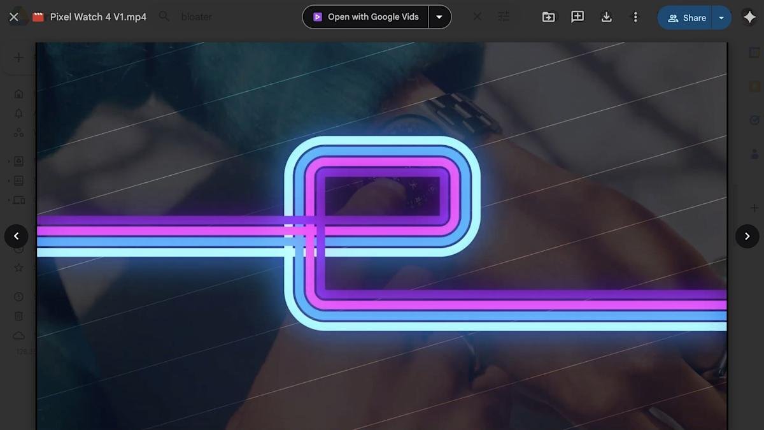Add a comment using the comment icon
This screenshot has height=430, width=764.
pyautogui.click(x=577, y=17)
